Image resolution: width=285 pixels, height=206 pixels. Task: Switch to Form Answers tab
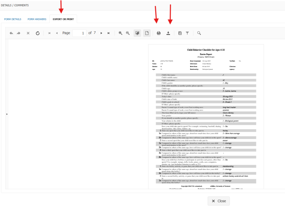point(36,19)
